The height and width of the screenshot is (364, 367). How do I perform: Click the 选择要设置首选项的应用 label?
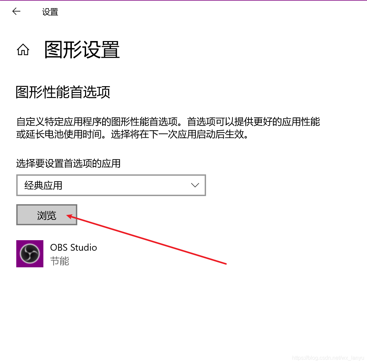pos(68,163)
